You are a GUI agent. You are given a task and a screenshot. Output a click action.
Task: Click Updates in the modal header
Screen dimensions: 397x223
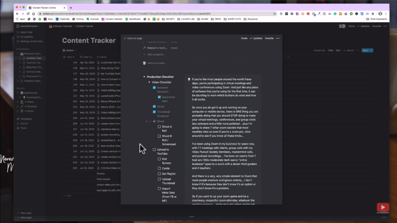pyautogui.click(x=256, y=38)
